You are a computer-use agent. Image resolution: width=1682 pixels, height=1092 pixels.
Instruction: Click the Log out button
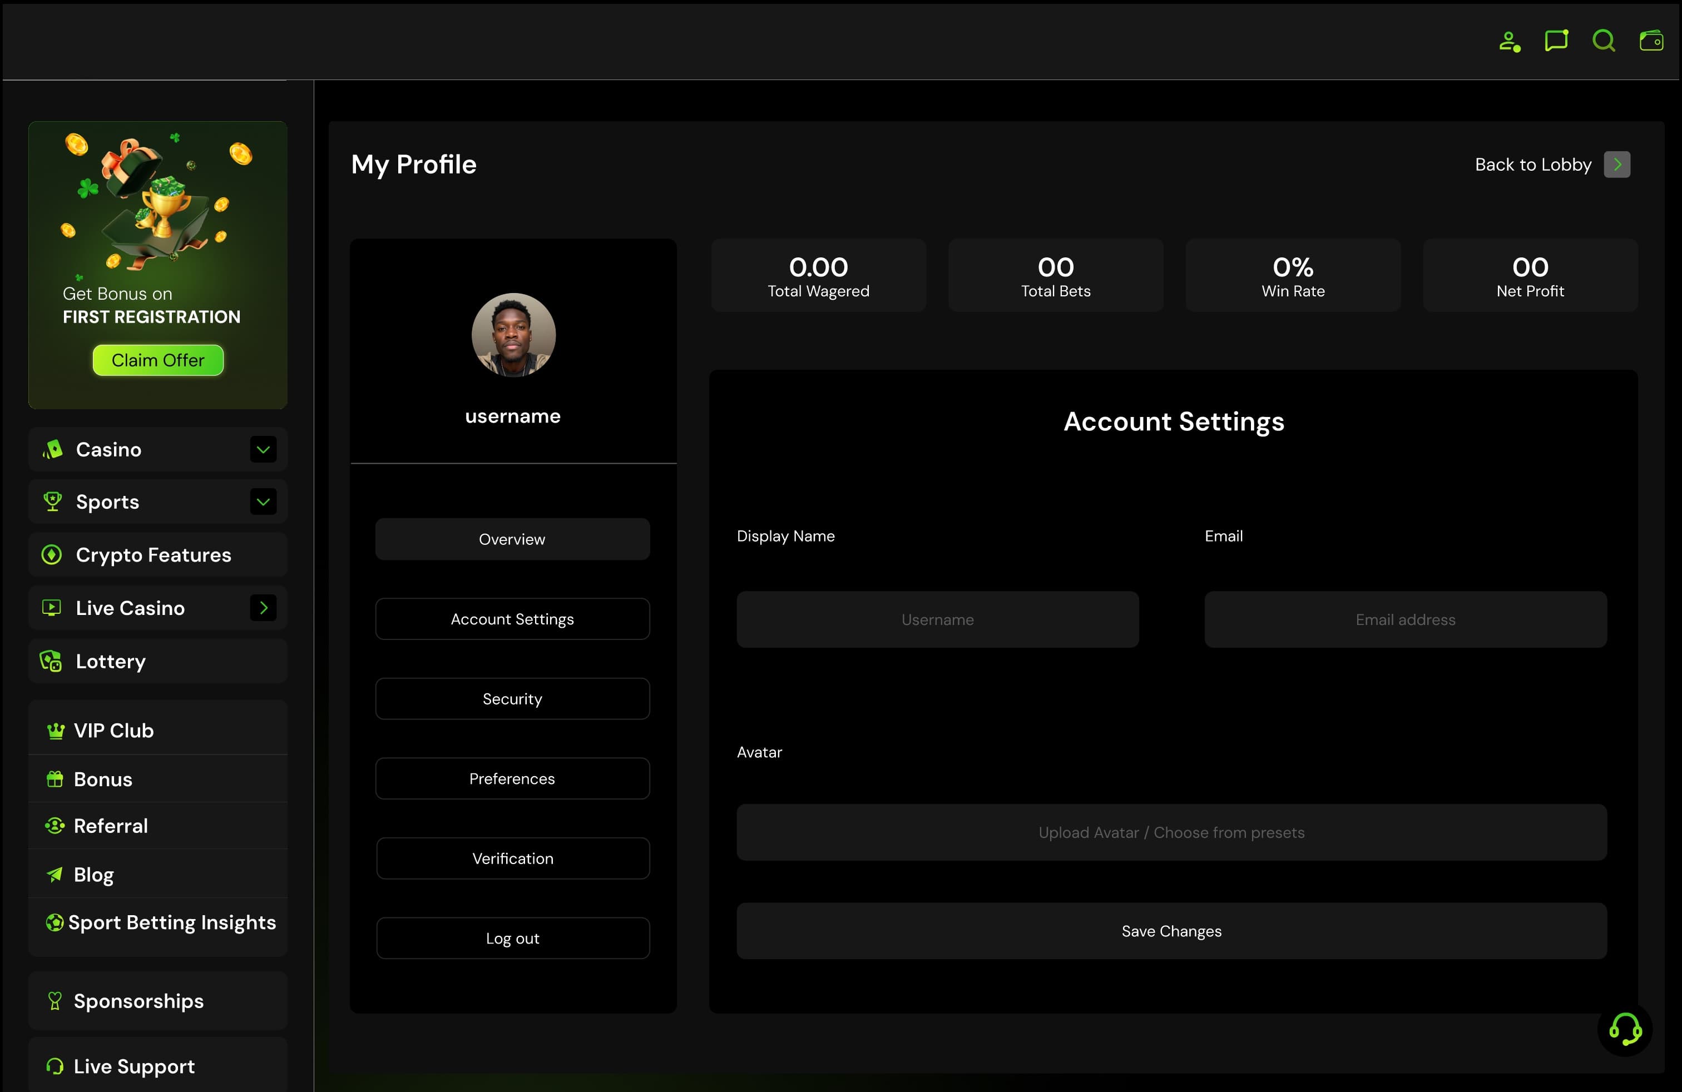[512, 938]
